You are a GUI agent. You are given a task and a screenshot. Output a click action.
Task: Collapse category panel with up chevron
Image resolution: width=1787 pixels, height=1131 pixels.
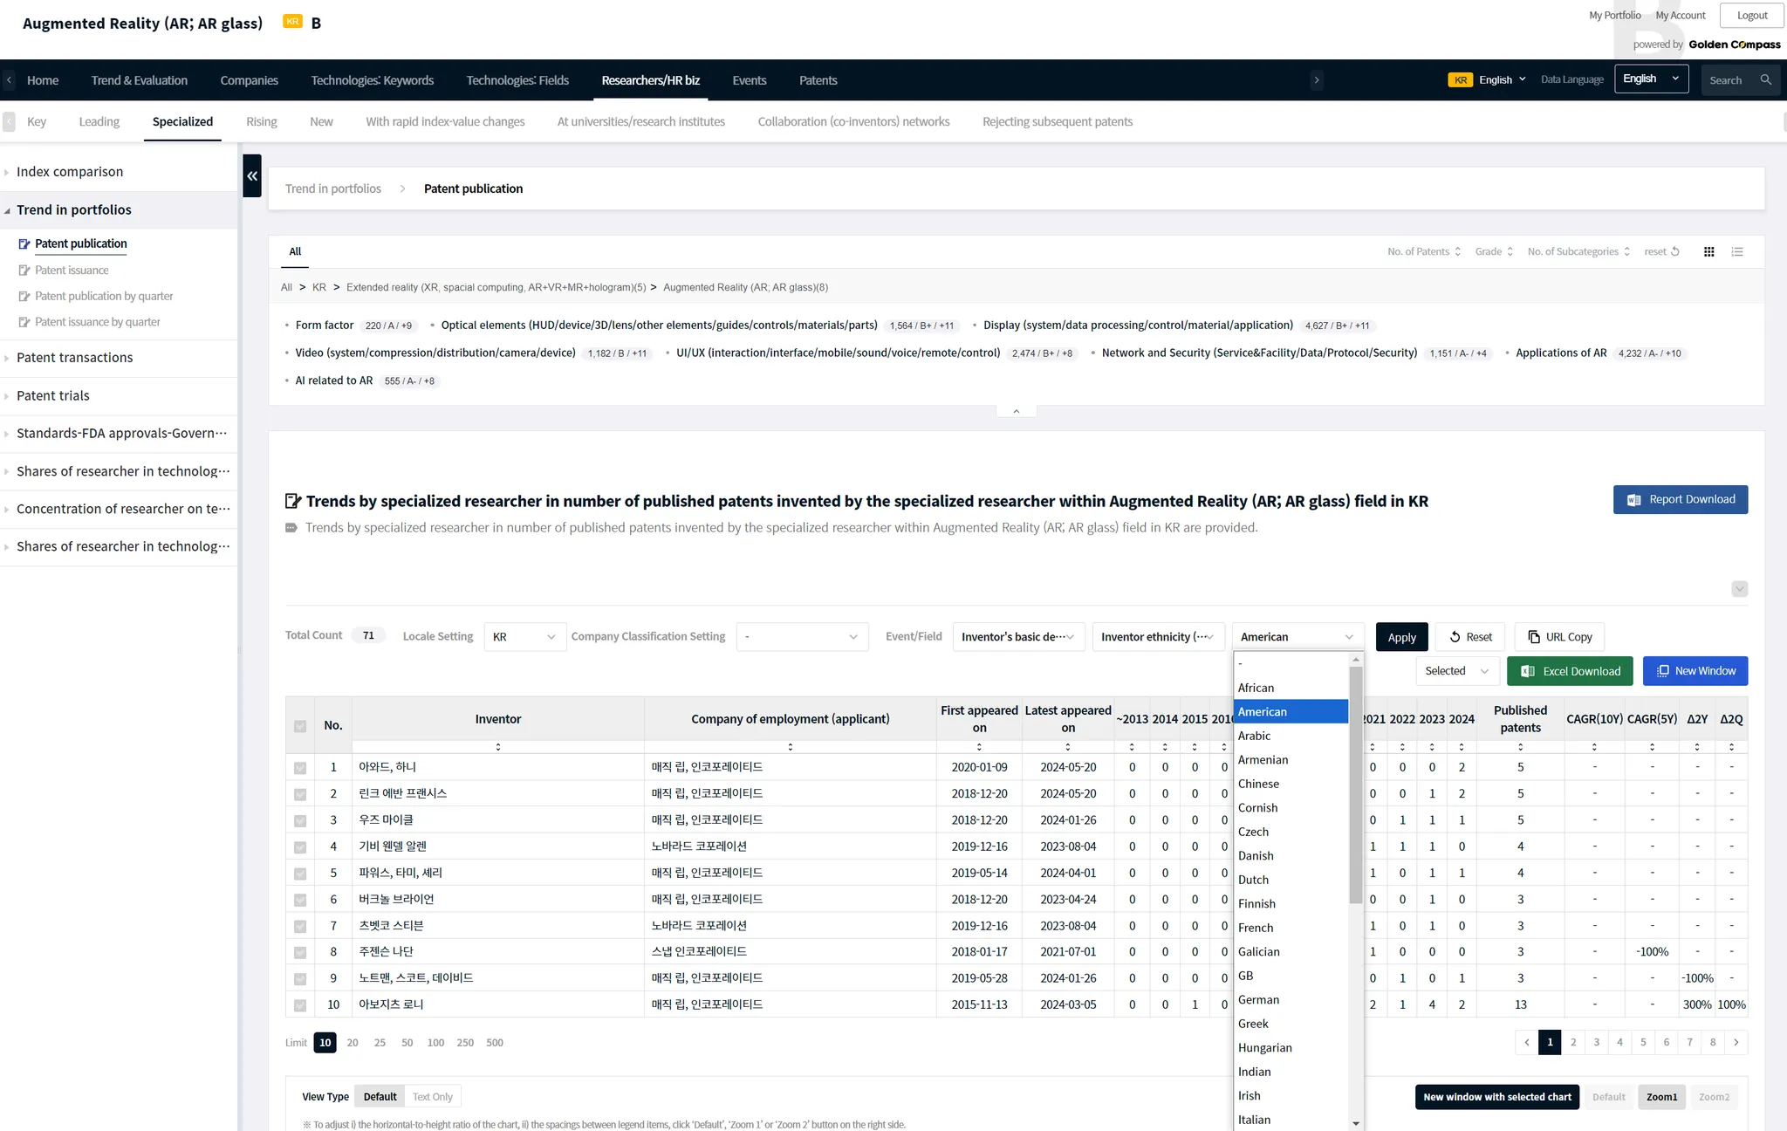1016,411
